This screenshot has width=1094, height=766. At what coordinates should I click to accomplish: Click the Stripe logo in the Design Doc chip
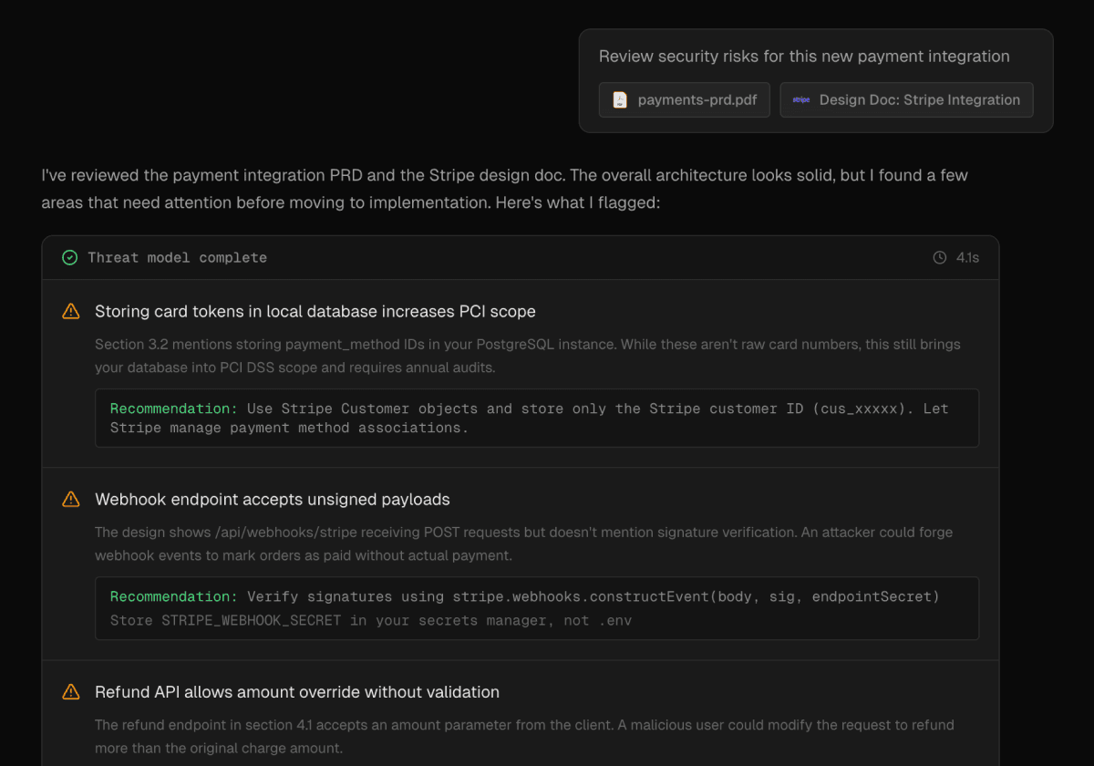click(x=801, y=100)
